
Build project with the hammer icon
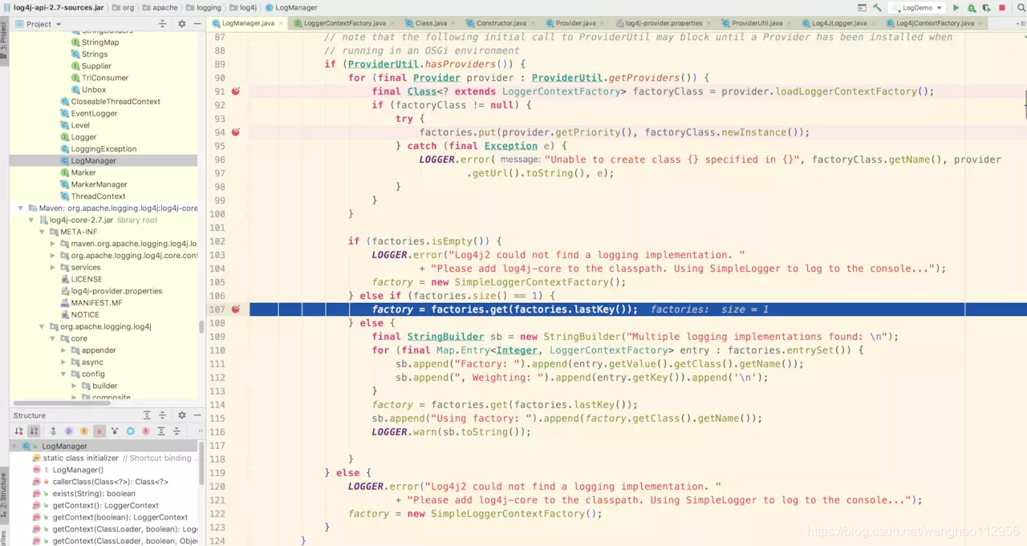point(878,7)
